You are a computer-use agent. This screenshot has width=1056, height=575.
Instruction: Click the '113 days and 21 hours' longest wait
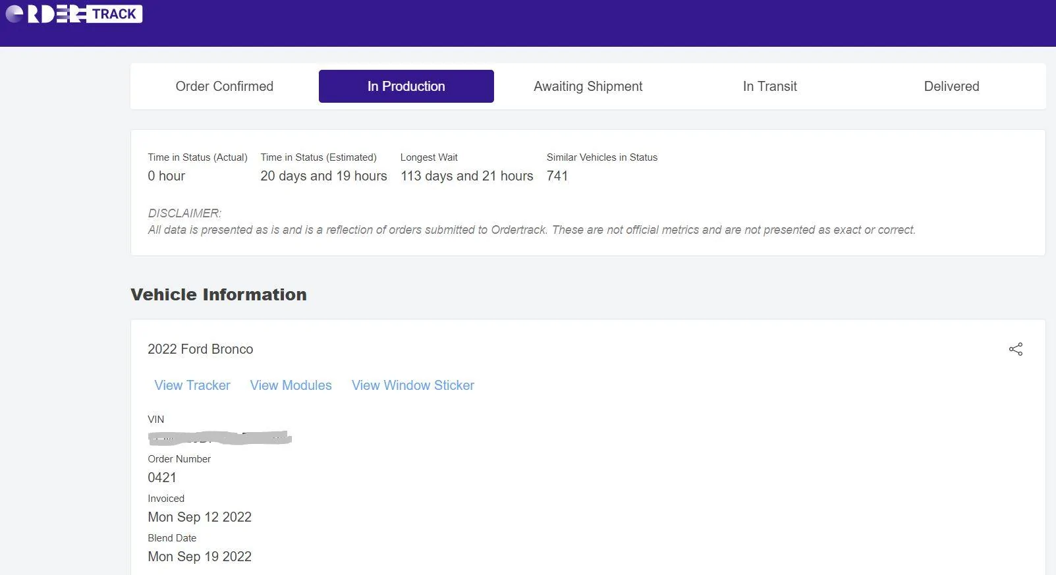[x=467, y=176]
